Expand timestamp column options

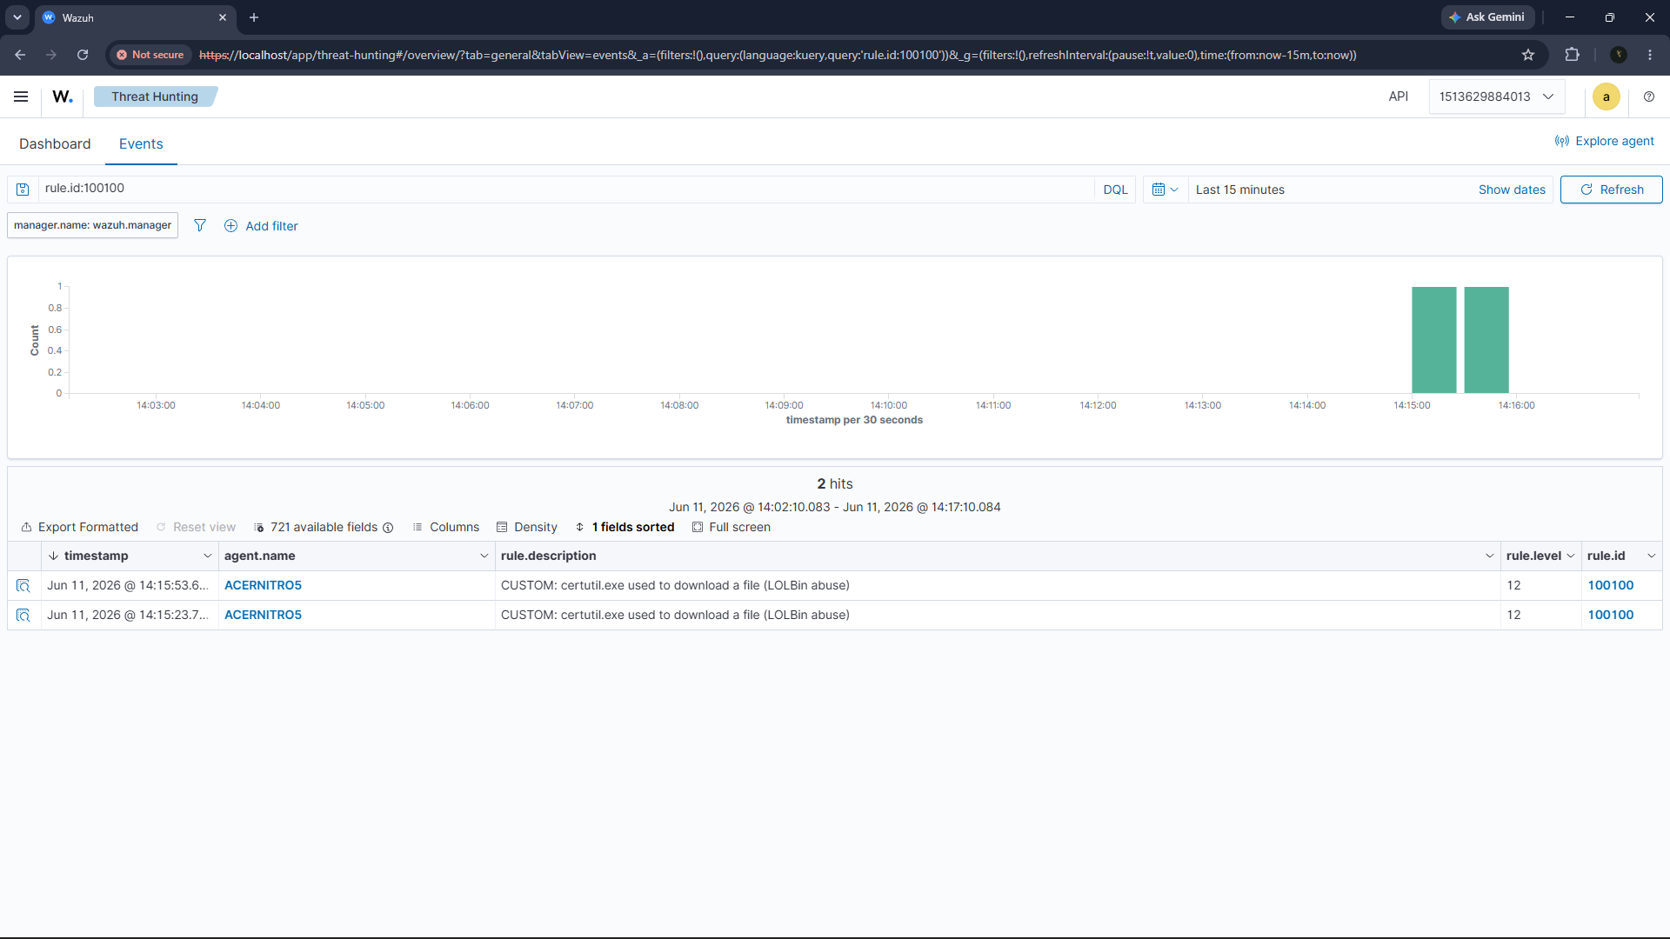tap(207, 556)
